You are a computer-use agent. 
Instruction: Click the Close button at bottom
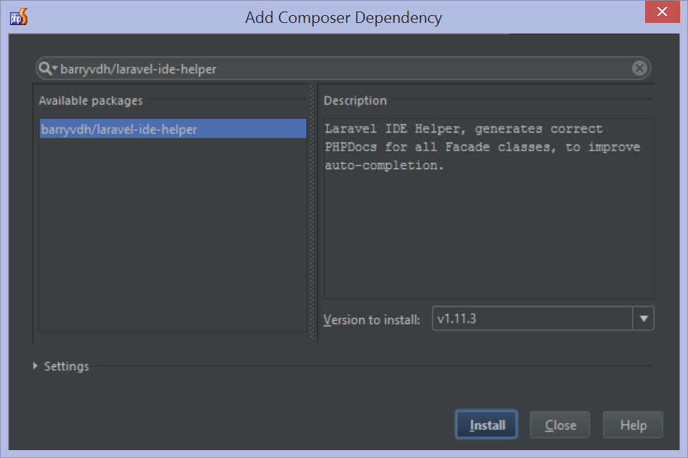pyautogui.click(x=560, y=425)
